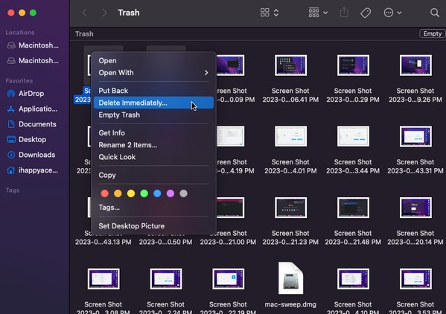The height and width of the screenshot is (314, 446).
Task: Apply the gray tag color
Action: (183, 193)
